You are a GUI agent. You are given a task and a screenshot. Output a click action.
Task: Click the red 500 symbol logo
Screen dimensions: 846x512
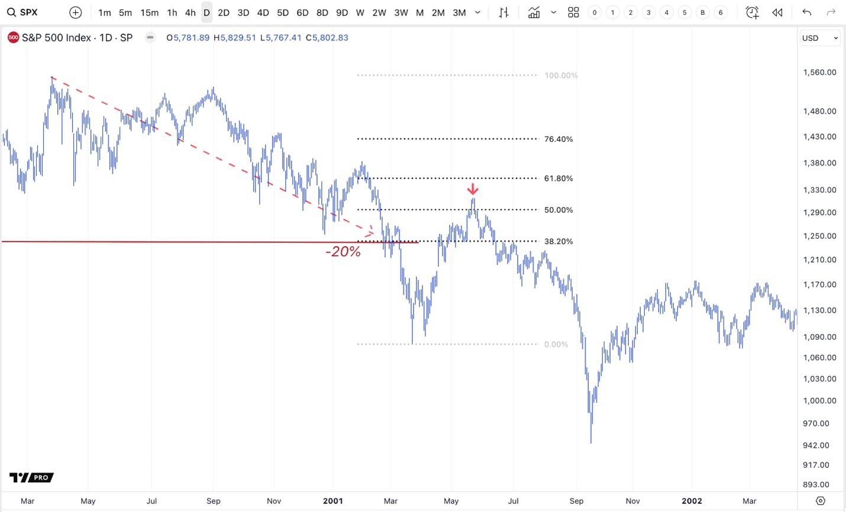(13, 37)
